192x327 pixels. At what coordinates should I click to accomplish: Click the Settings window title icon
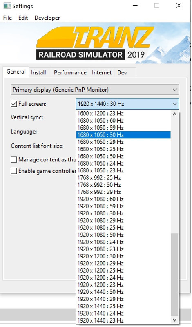tap(7, 6)
